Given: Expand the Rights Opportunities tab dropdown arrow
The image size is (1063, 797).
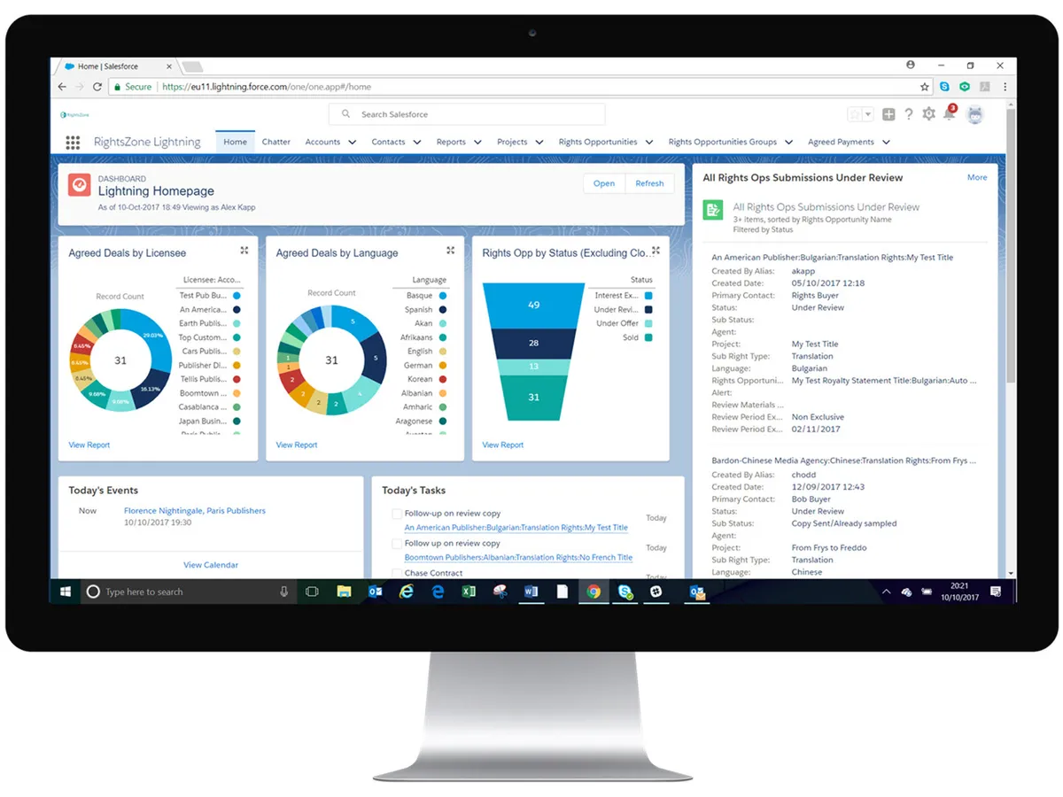Looking at the screenshot, I should pos(649,142).
